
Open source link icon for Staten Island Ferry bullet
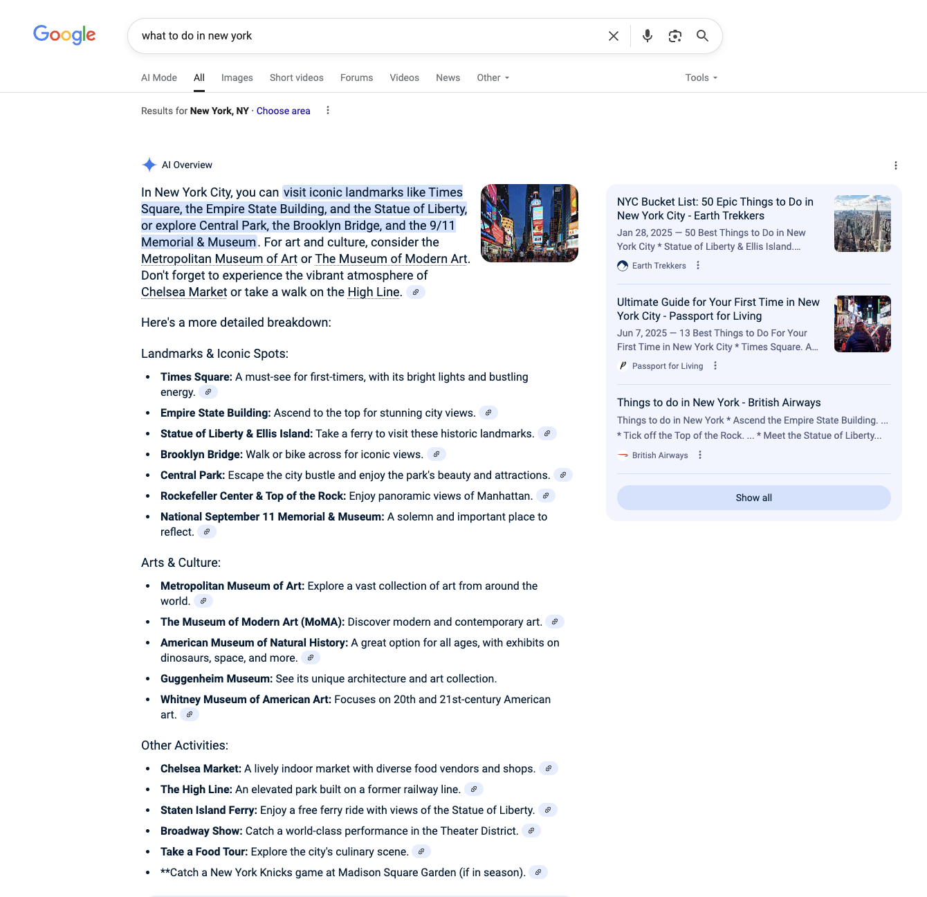548,810
